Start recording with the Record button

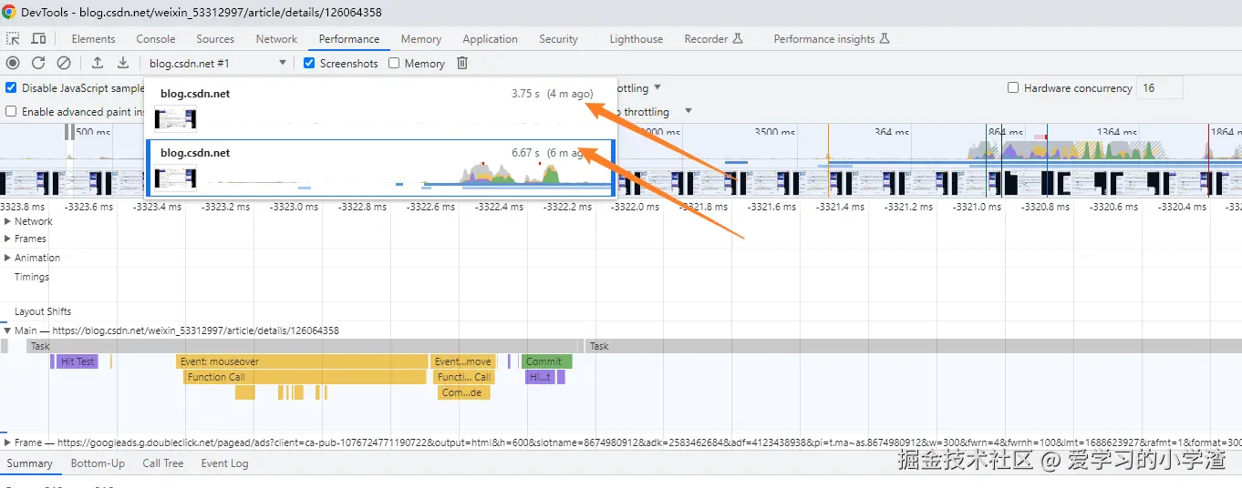[13, 63]
